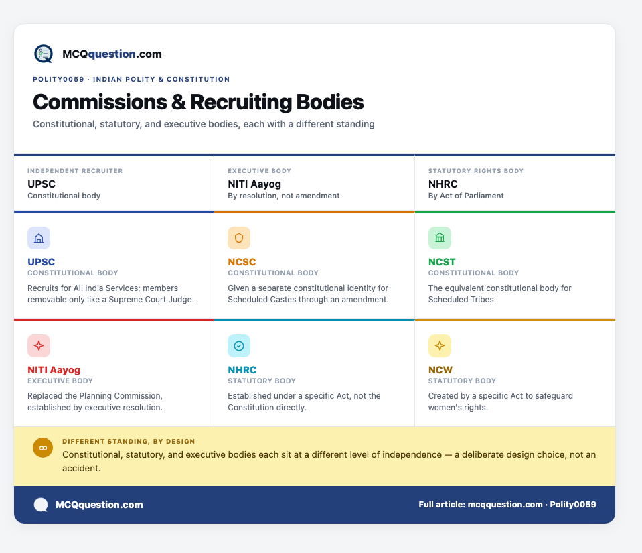The width and height of the screenshot is (642, 553).
Task: Select the Executive Body NITI Aayog header cell
Action: coord(314,184)
